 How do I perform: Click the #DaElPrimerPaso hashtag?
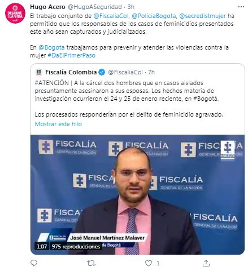pos(71,55)
